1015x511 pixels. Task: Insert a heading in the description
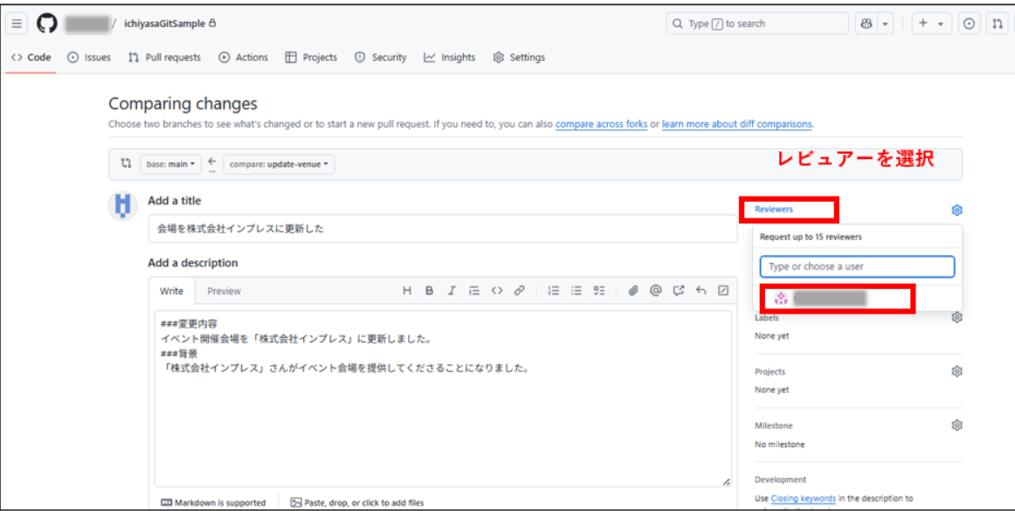[x=406, y=290]
